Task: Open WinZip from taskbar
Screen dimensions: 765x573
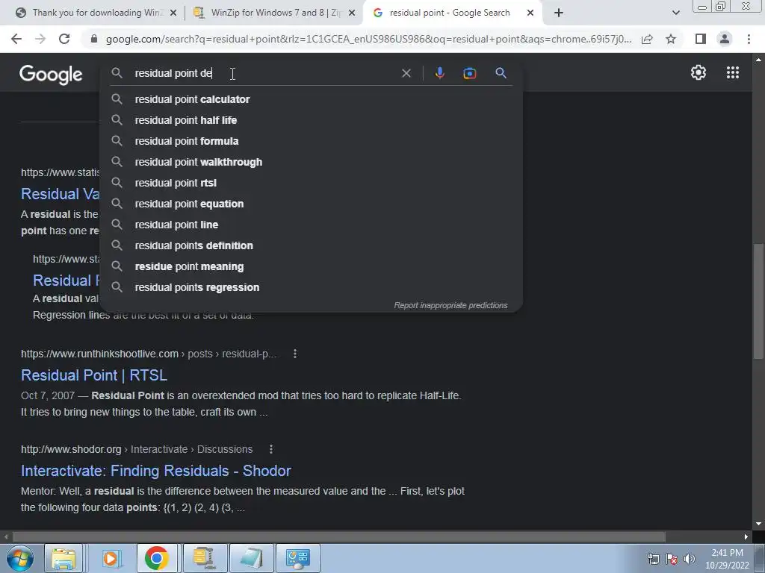Action: click(x=204, y=558)
